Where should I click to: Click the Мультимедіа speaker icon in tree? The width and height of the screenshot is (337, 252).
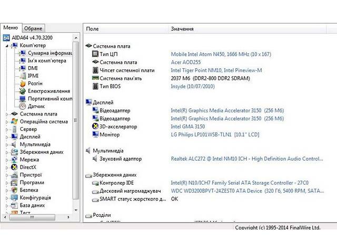click(x=14, y=144)
